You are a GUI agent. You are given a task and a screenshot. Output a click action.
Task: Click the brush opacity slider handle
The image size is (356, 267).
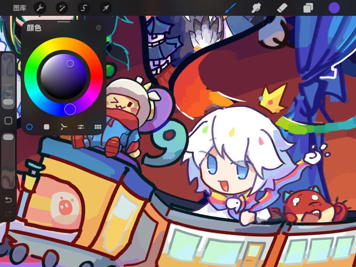pos(8,137)
